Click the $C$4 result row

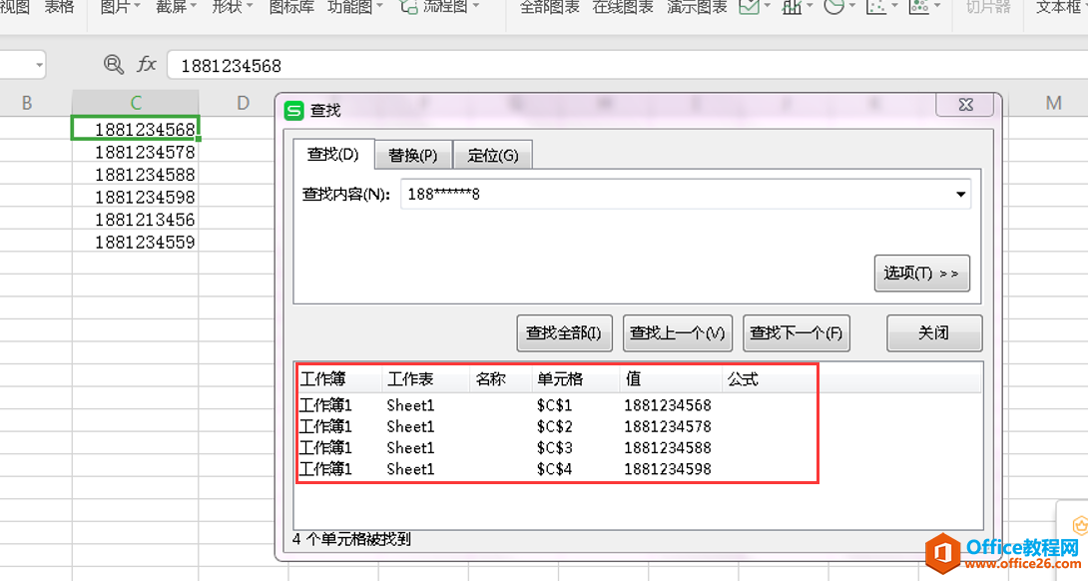[x=638, y=469]
